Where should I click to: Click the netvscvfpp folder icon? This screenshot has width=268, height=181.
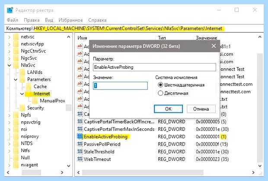(16, 44)
